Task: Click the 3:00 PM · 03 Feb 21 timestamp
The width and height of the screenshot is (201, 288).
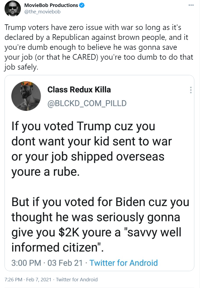Action: tap(47, 263)
